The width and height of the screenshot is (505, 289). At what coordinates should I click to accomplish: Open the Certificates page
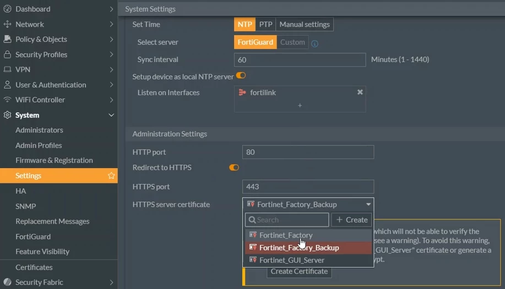pyautogui.click(x=34, y=267)
